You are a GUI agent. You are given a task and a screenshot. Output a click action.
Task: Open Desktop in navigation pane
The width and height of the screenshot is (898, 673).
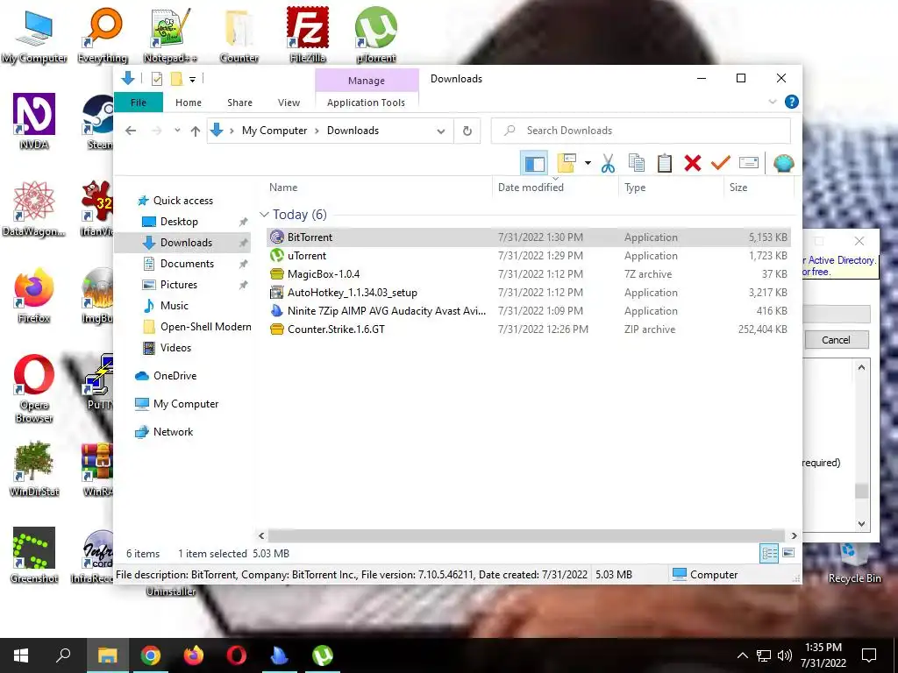(x=179, y=222)
